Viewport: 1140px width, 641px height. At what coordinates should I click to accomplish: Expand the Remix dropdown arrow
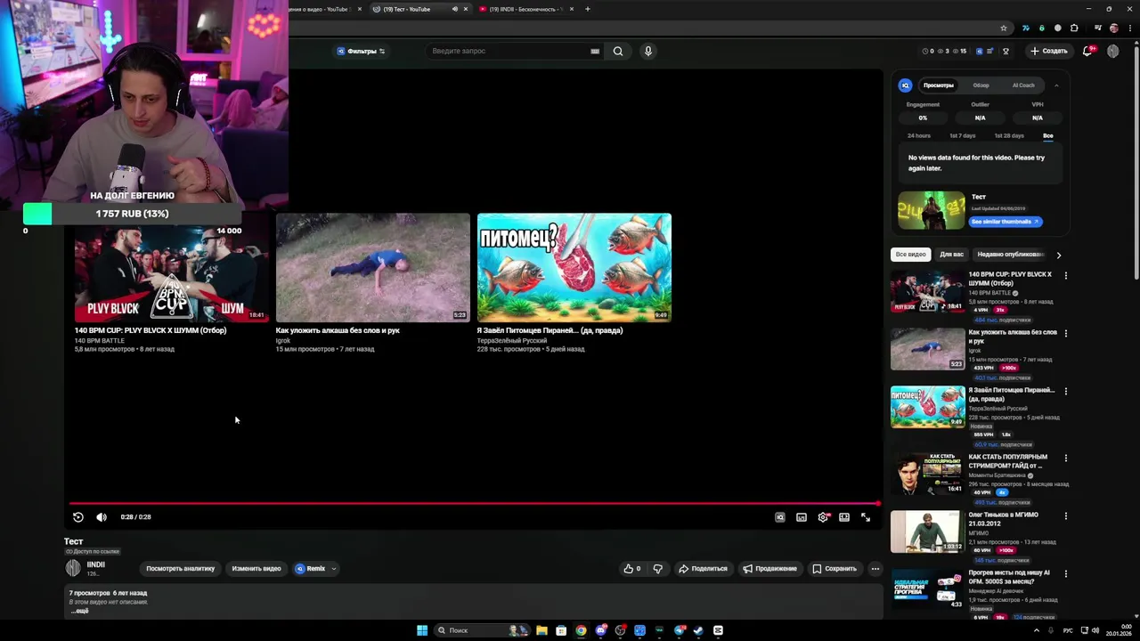click(334, 569)
